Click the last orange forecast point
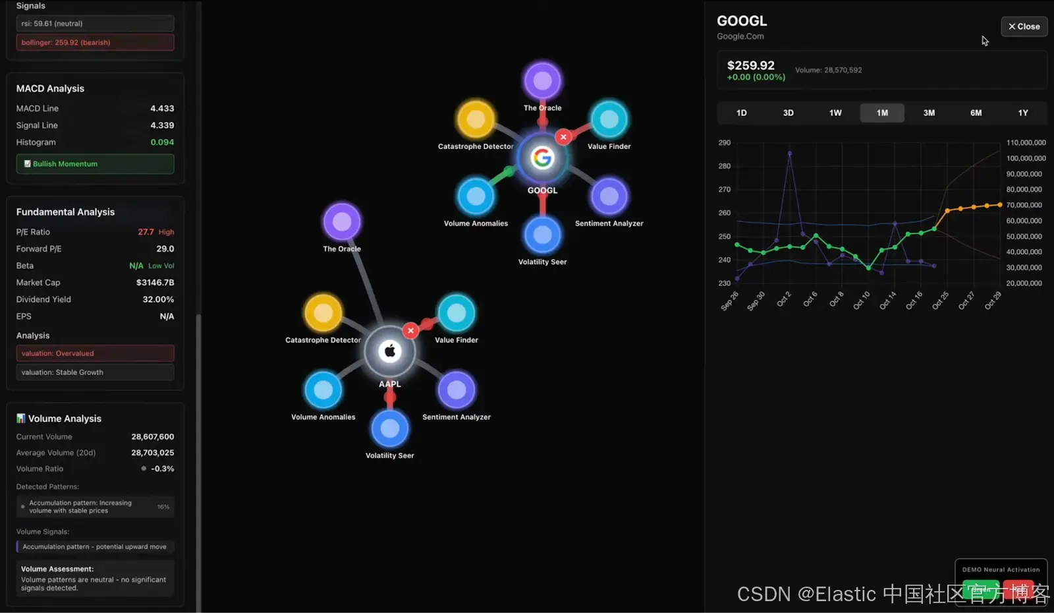The height and width of the screenshot is (613, 1054). [x=999, y=204]
